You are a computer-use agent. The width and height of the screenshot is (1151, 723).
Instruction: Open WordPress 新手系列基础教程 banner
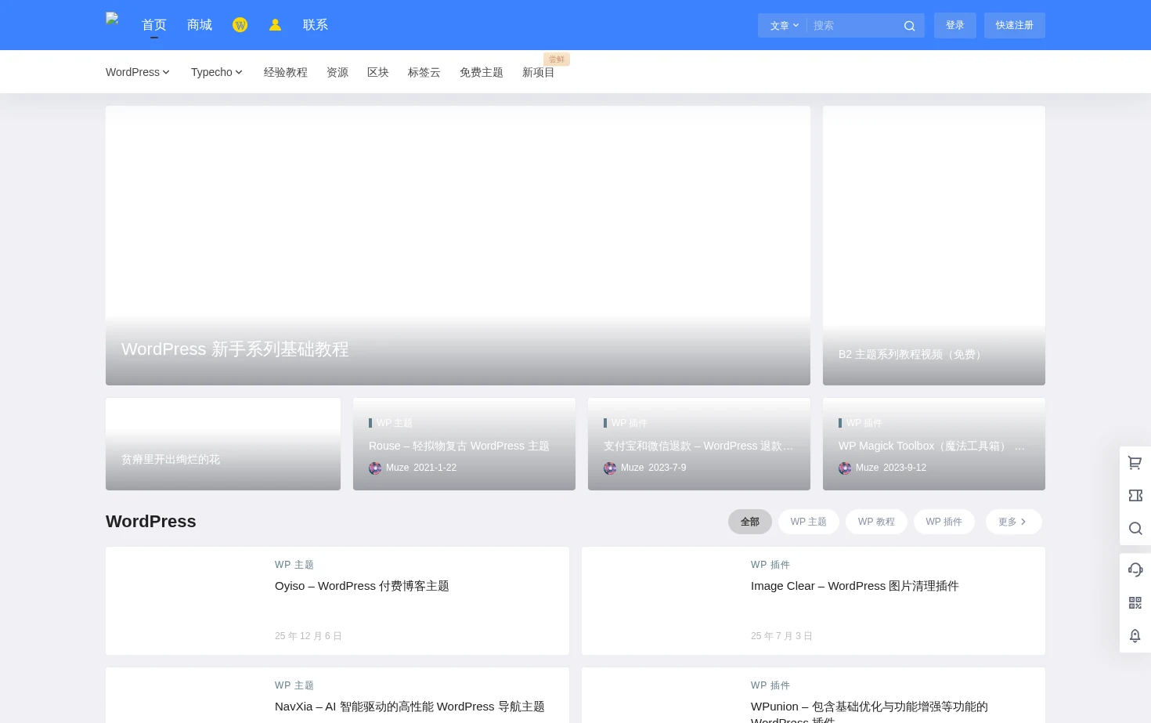coord(458,245)
